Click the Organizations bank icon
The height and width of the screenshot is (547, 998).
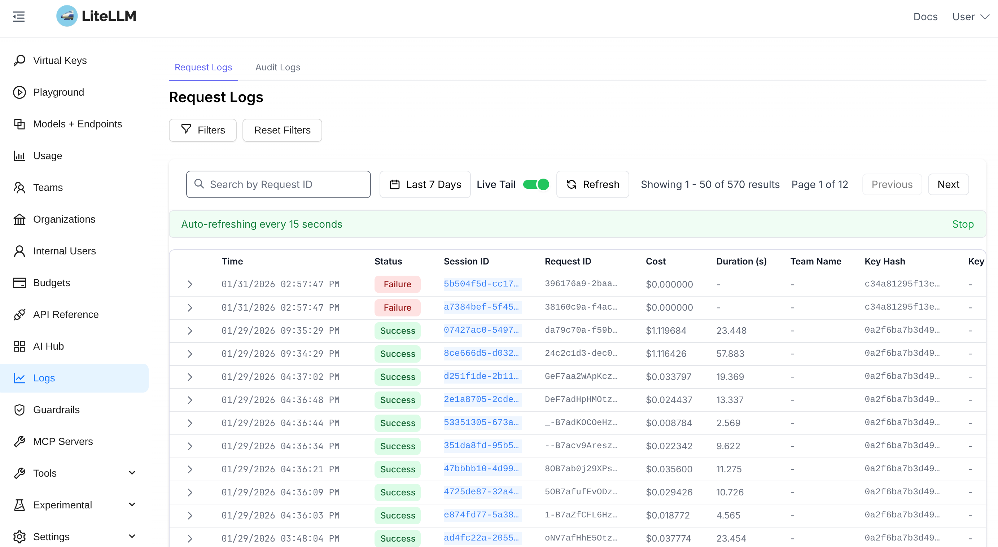pyautogui.click(x=19, y=219)
